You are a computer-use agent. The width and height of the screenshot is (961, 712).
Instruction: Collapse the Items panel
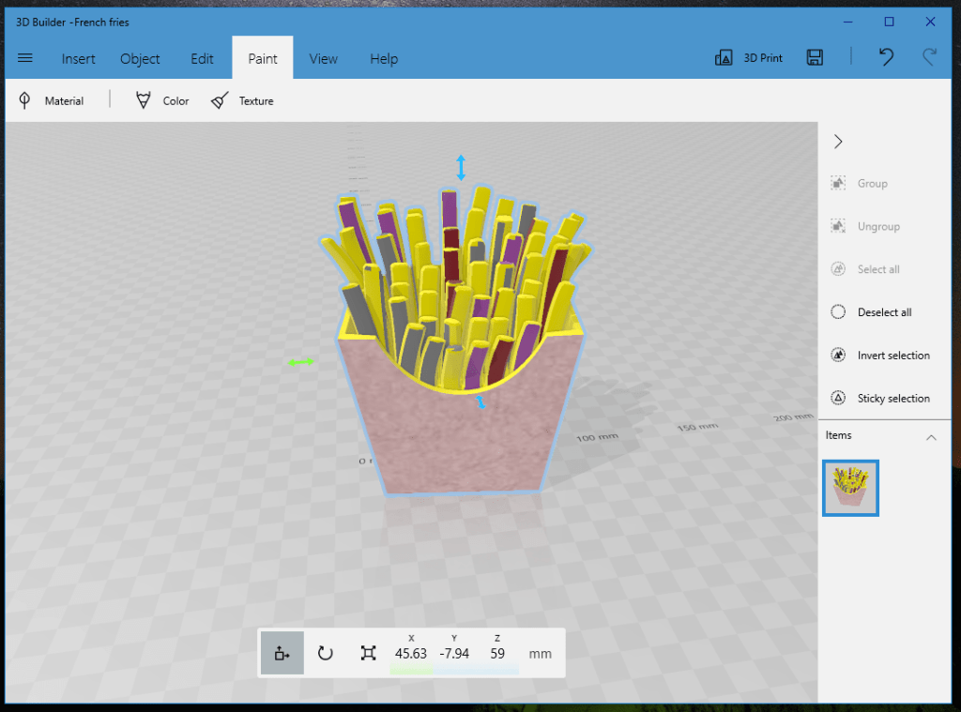[x=932, y=435]
